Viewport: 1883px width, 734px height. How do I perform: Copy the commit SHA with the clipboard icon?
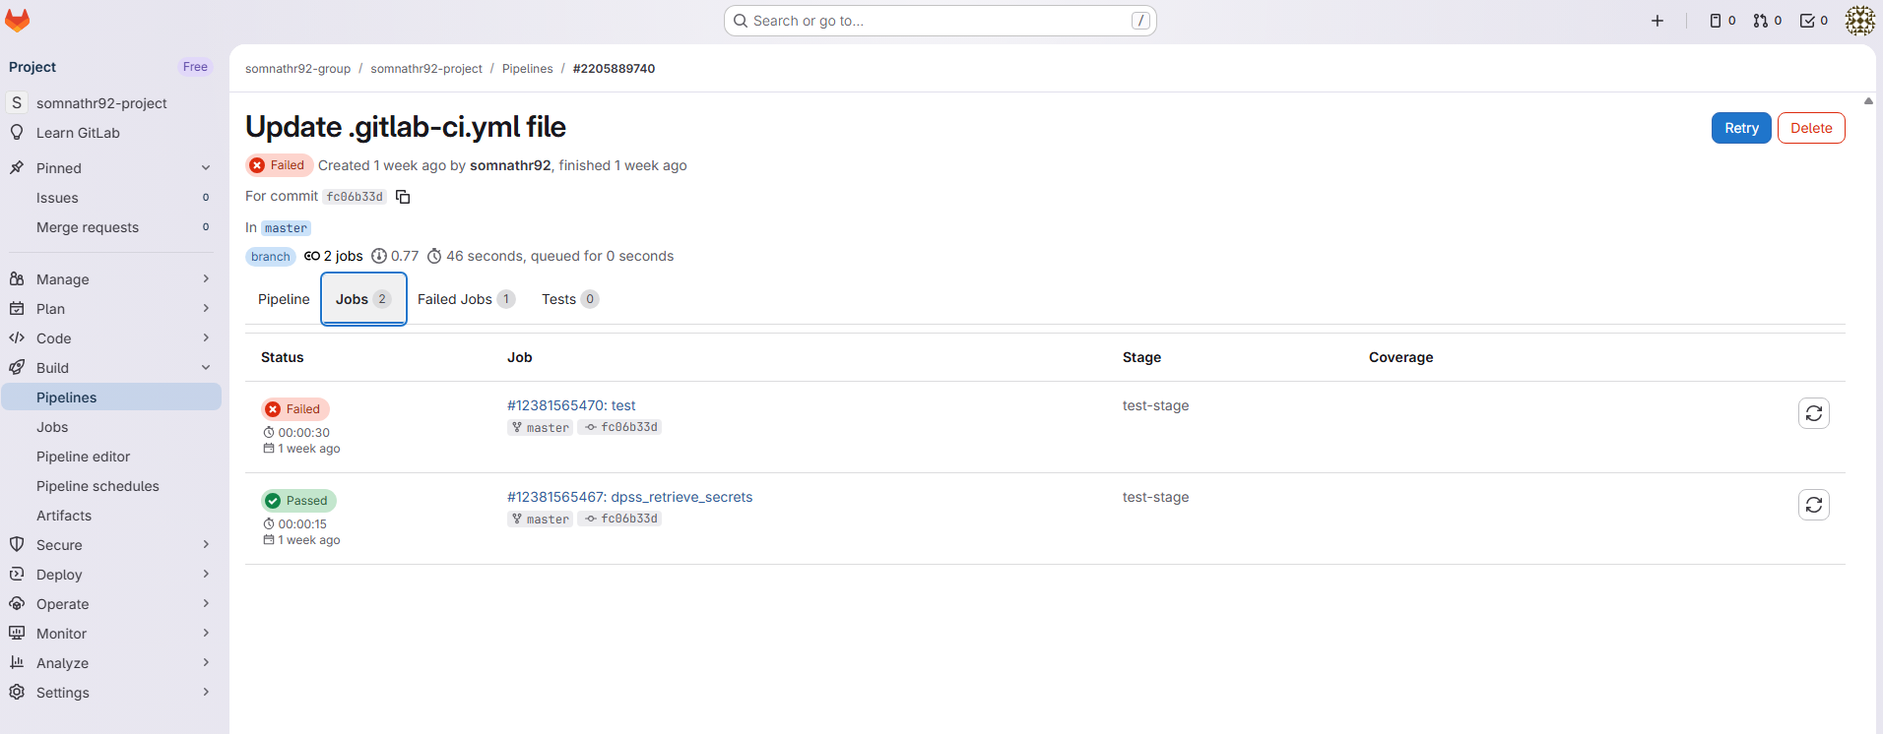(x=403, y=197)
